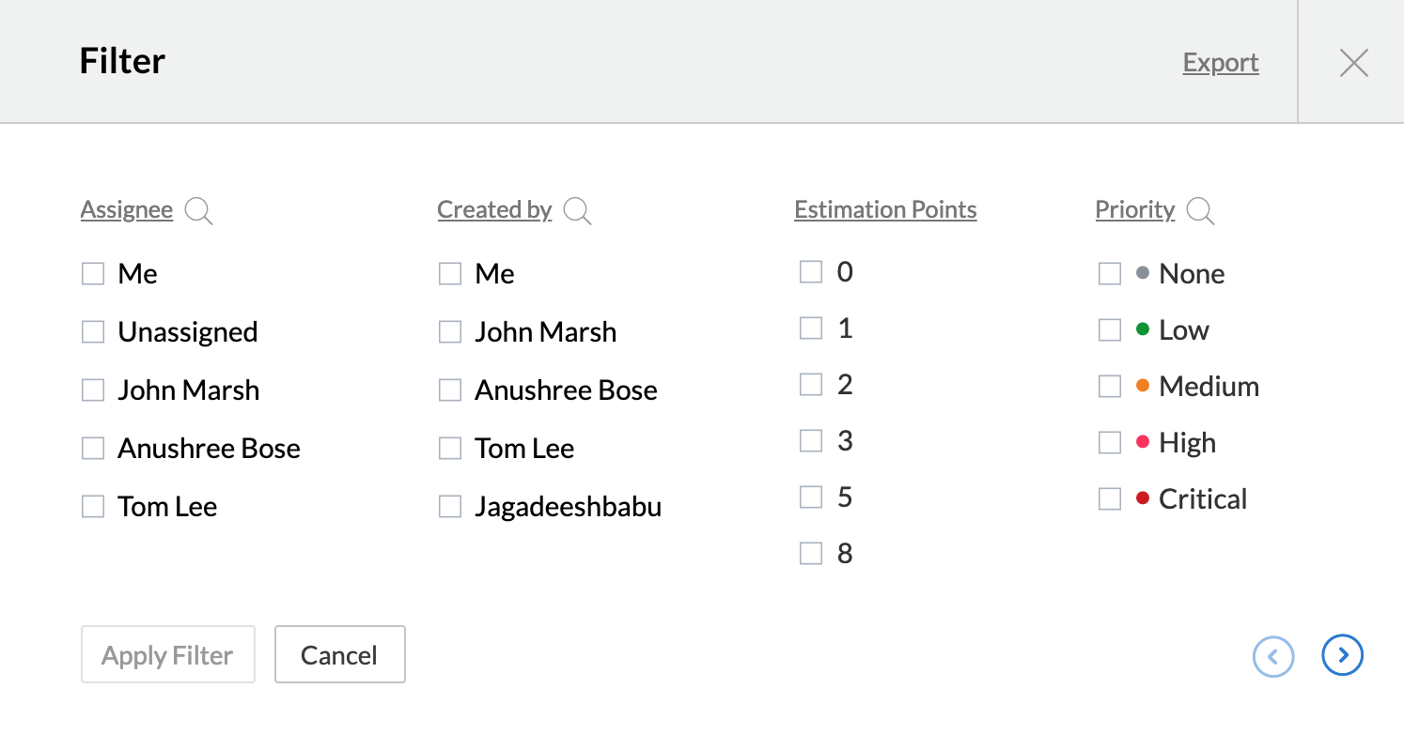Select Critical priority checkbox
This screenshot has height=734, width=1404.
tap(1110, 499)
